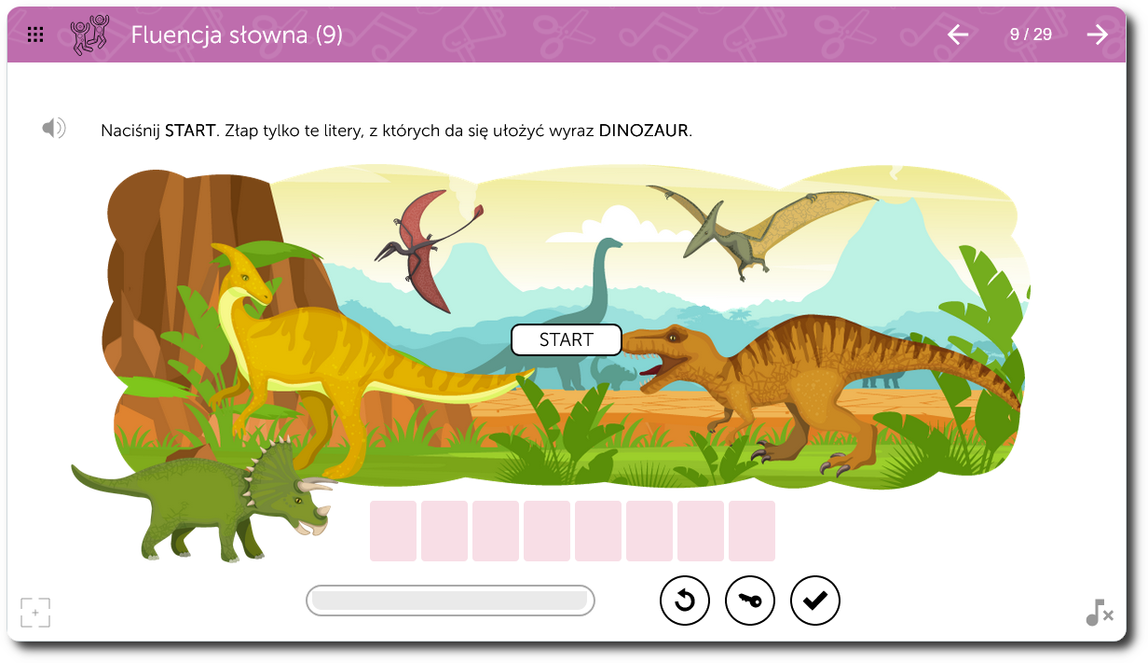Viewport: 1148px width, 663px height.
Task: Select the first pink letter slot
Action: 393,532
